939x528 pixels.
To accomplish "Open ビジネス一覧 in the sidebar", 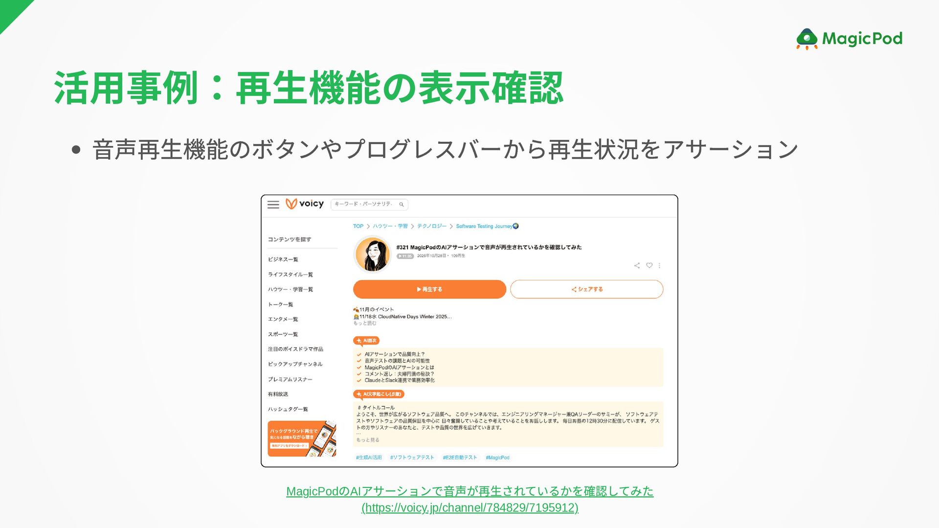I will tap(283, 260).
